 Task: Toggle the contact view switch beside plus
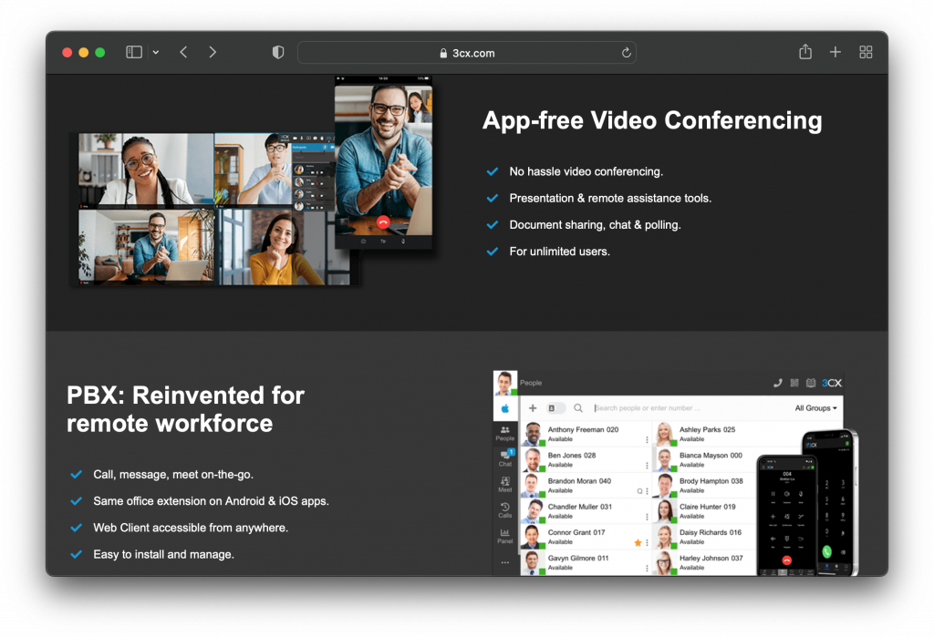click(555, 407)
